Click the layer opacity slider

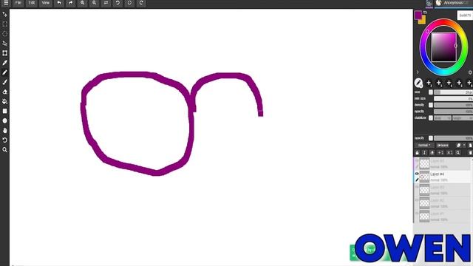click(453, 138)
